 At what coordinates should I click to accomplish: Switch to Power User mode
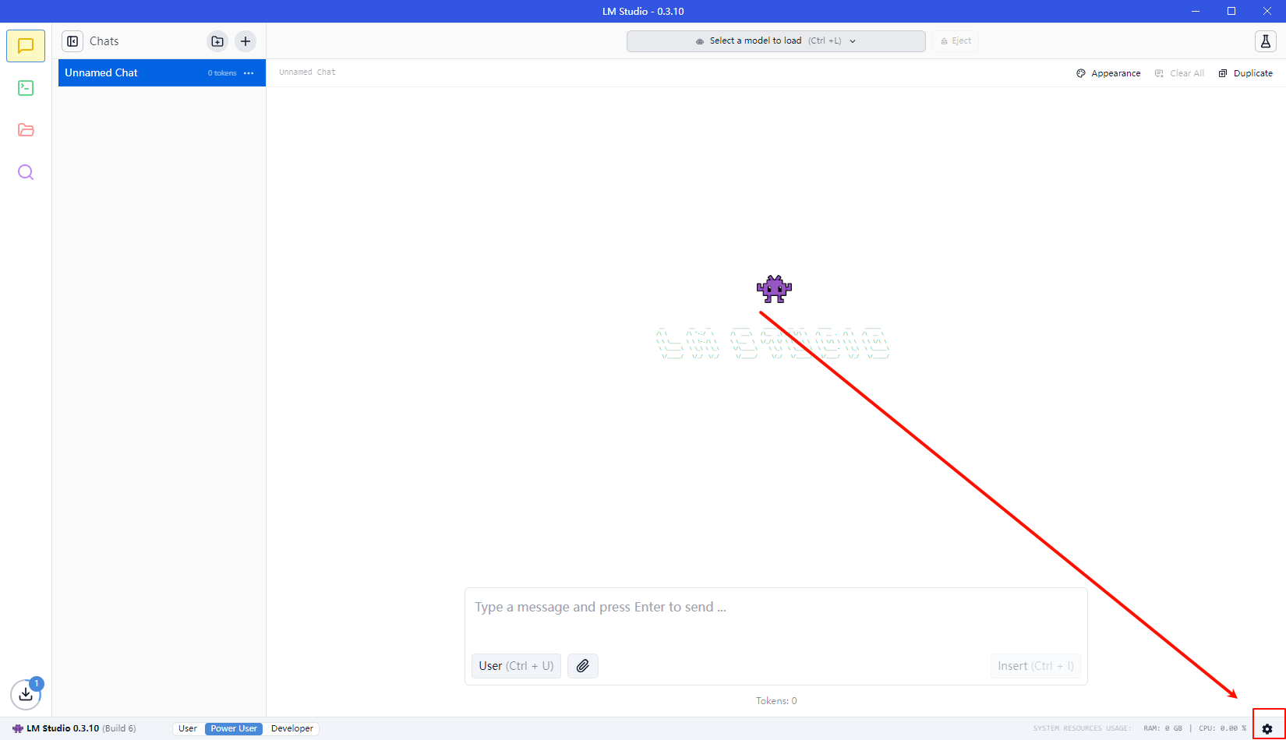tap(234, 729)
